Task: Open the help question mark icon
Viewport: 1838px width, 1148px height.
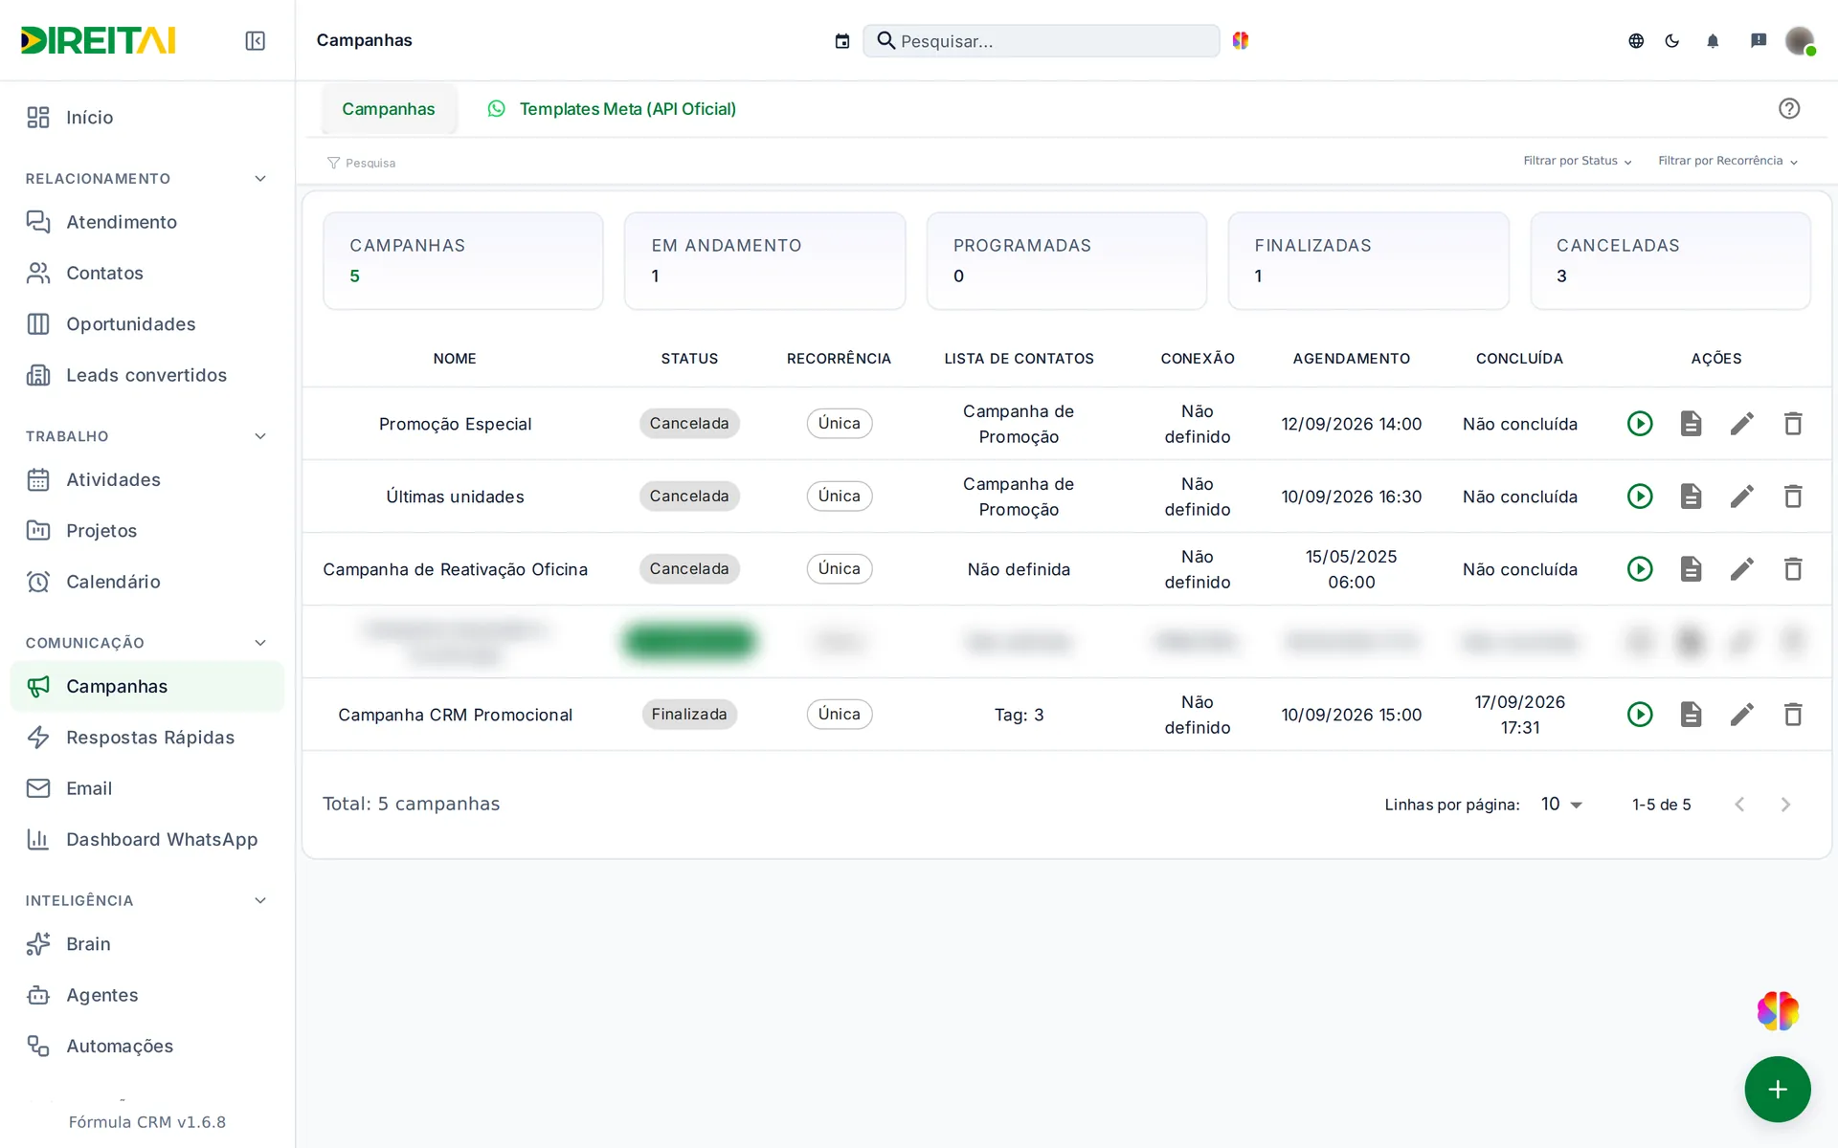Action: pos(1789,108)
